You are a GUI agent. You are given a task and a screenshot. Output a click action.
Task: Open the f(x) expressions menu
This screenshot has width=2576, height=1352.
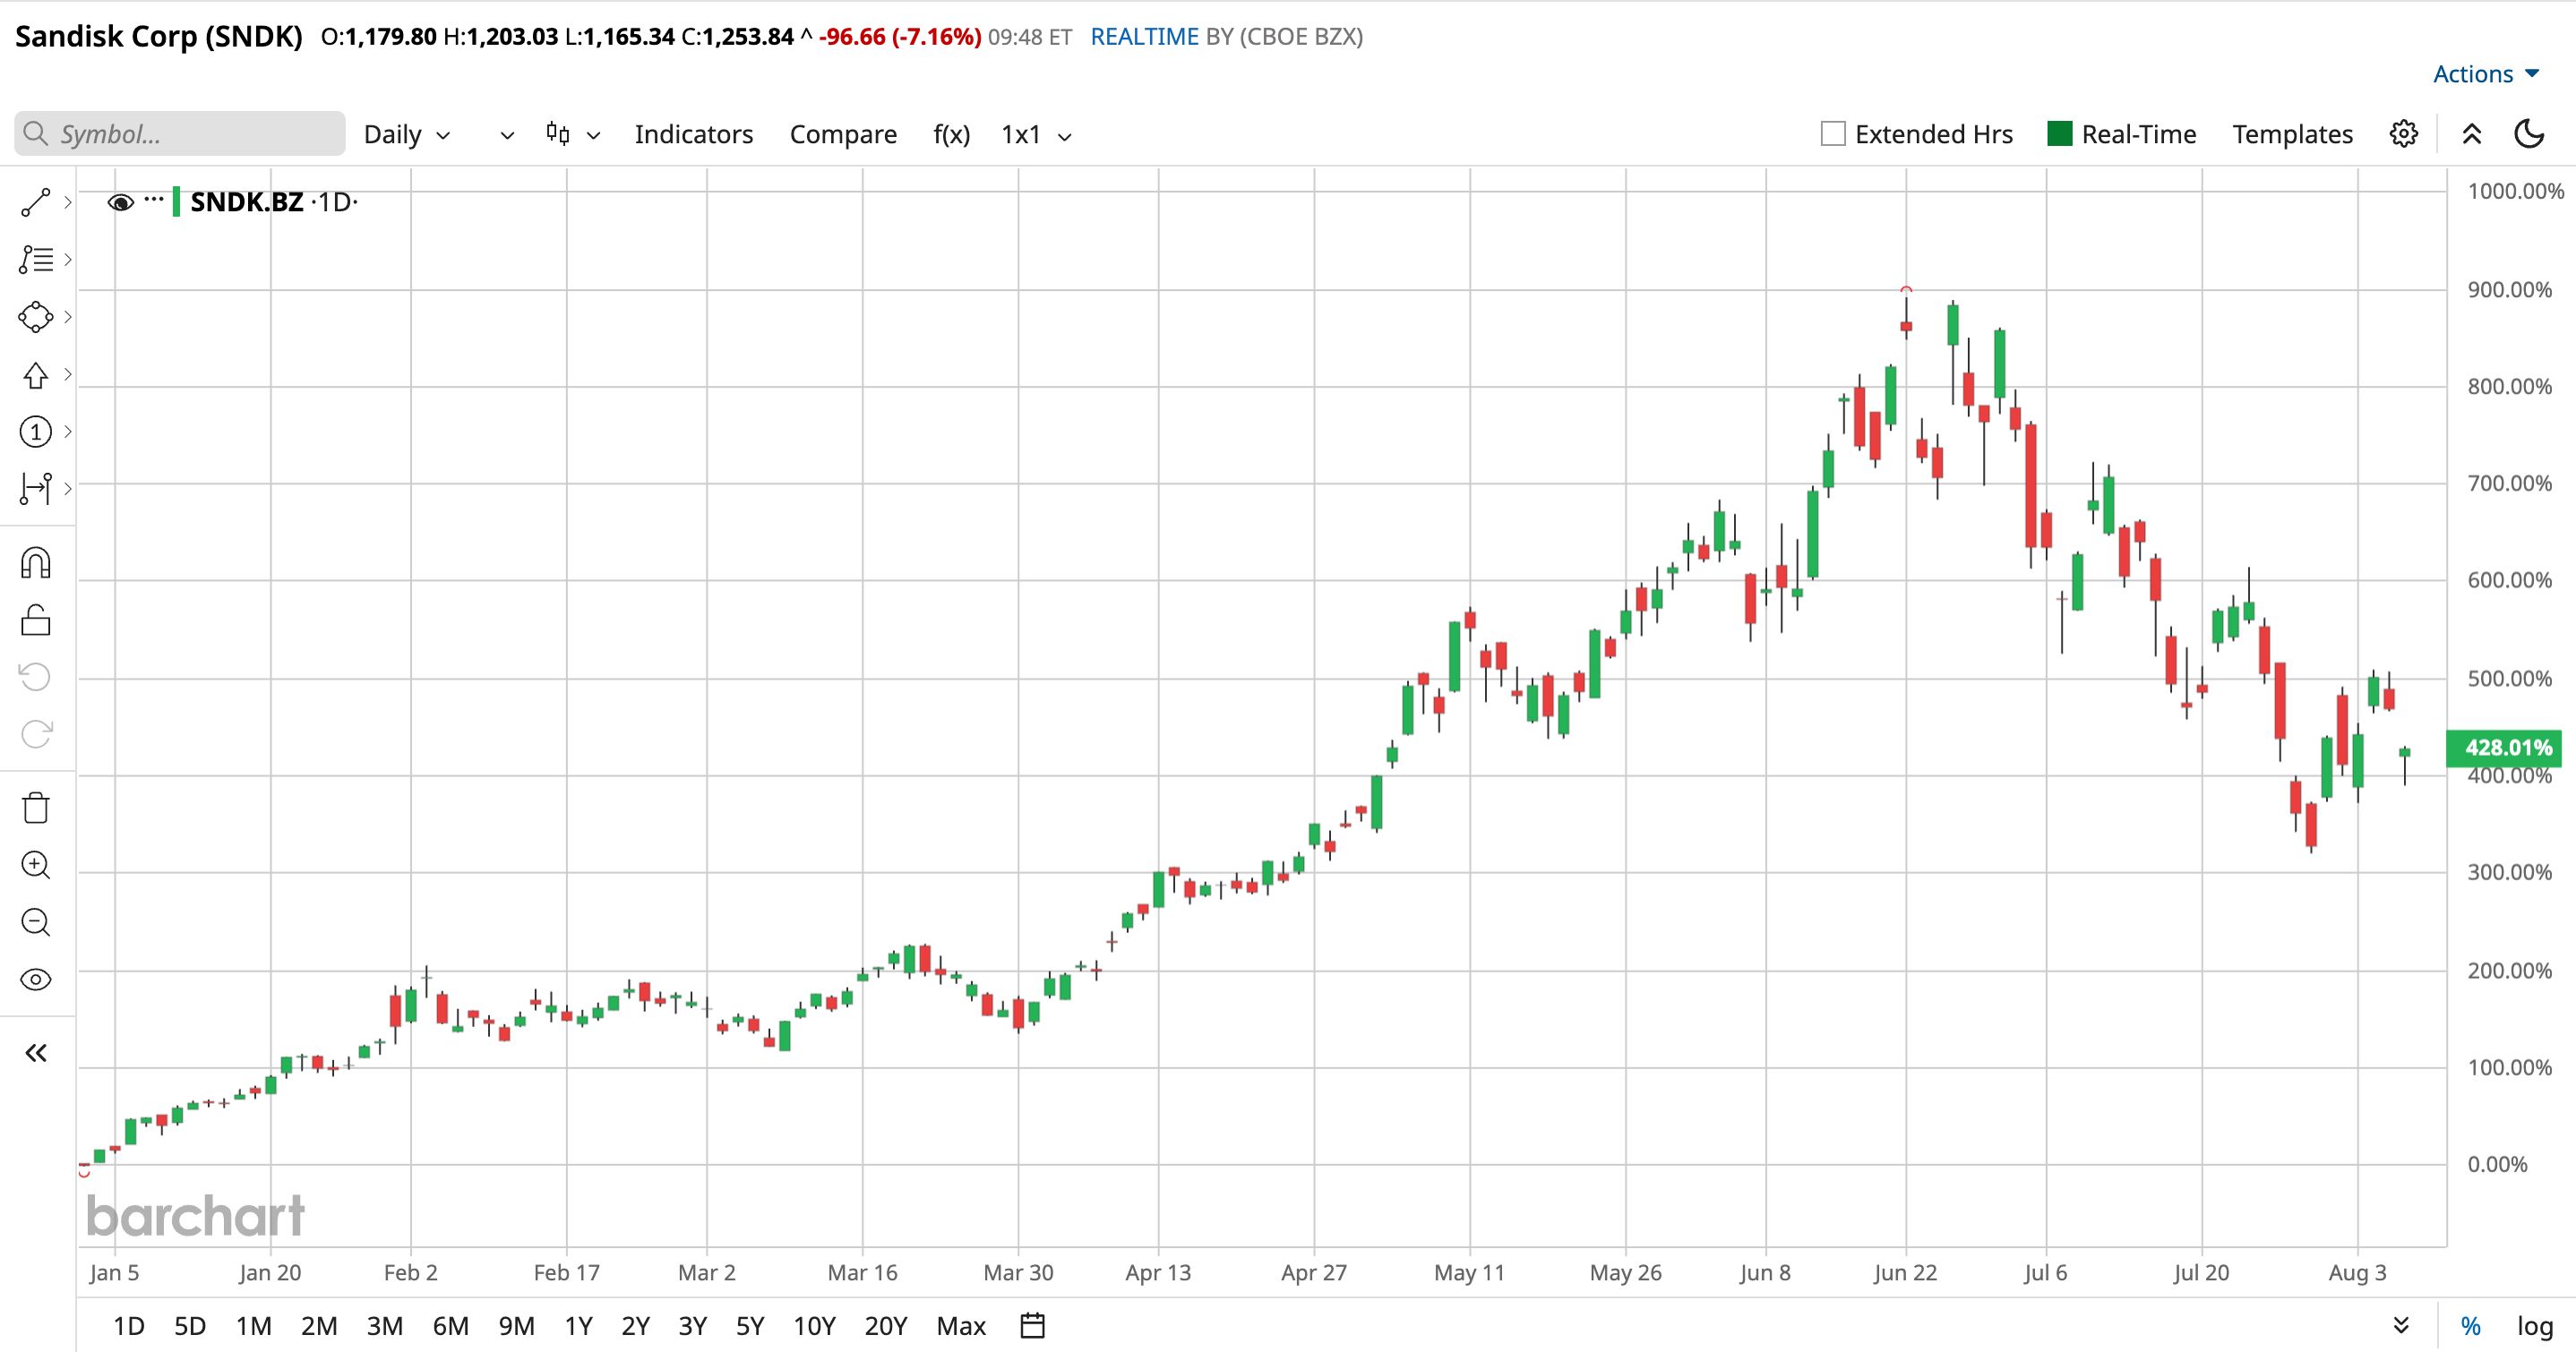coord(951,134)
